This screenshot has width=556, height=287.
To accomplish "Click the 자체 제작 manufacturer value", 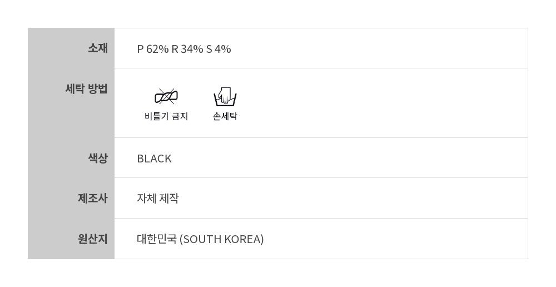I will click(x=158, y=199).
